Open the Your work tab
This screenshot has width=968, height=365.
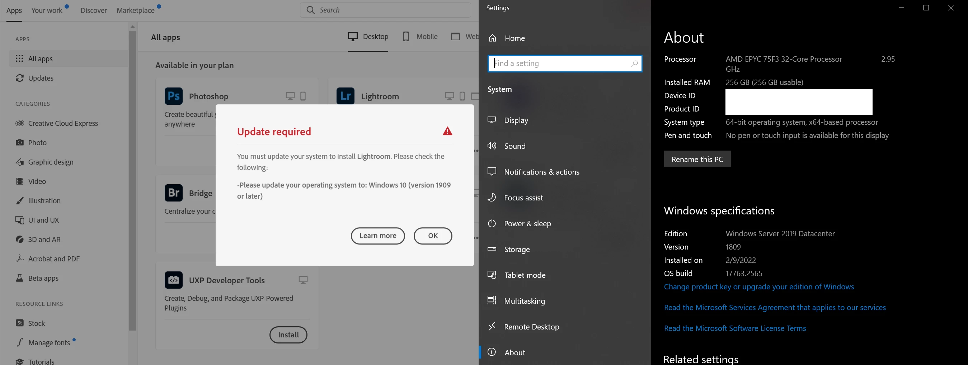pyautogui.click(x=47, y=10)
